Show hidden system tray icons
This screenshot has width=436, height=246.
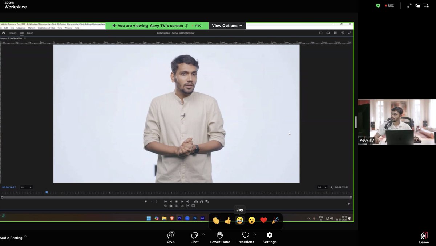[x=308, y=218]
